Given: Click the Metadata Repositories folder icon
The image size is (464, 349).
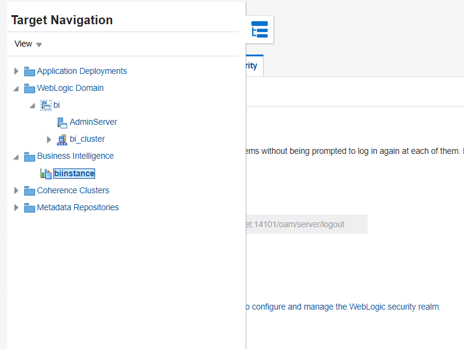Looking at the screenshot, I should click(x=30, y=208).
